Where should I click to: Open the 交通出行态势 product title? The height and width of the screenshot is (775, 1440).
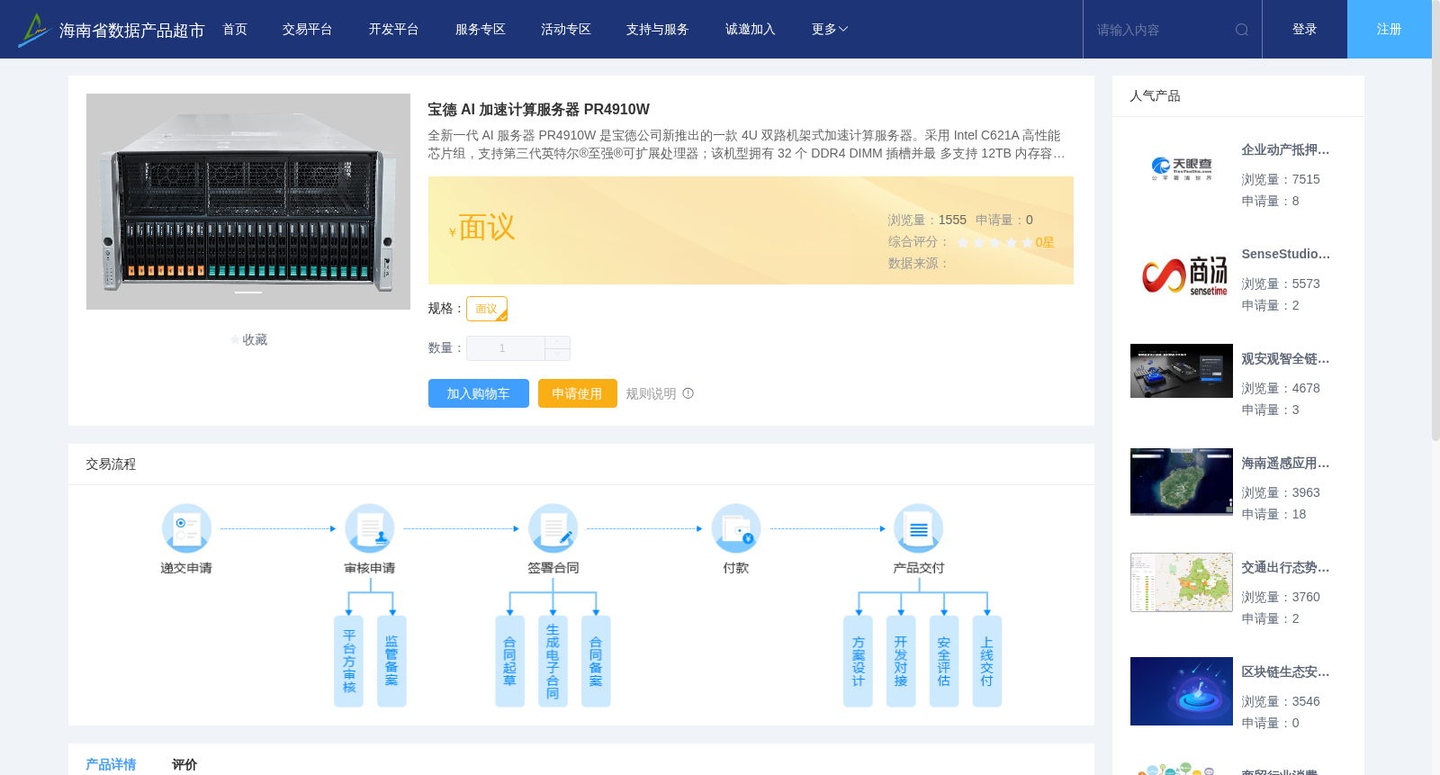1285,568
